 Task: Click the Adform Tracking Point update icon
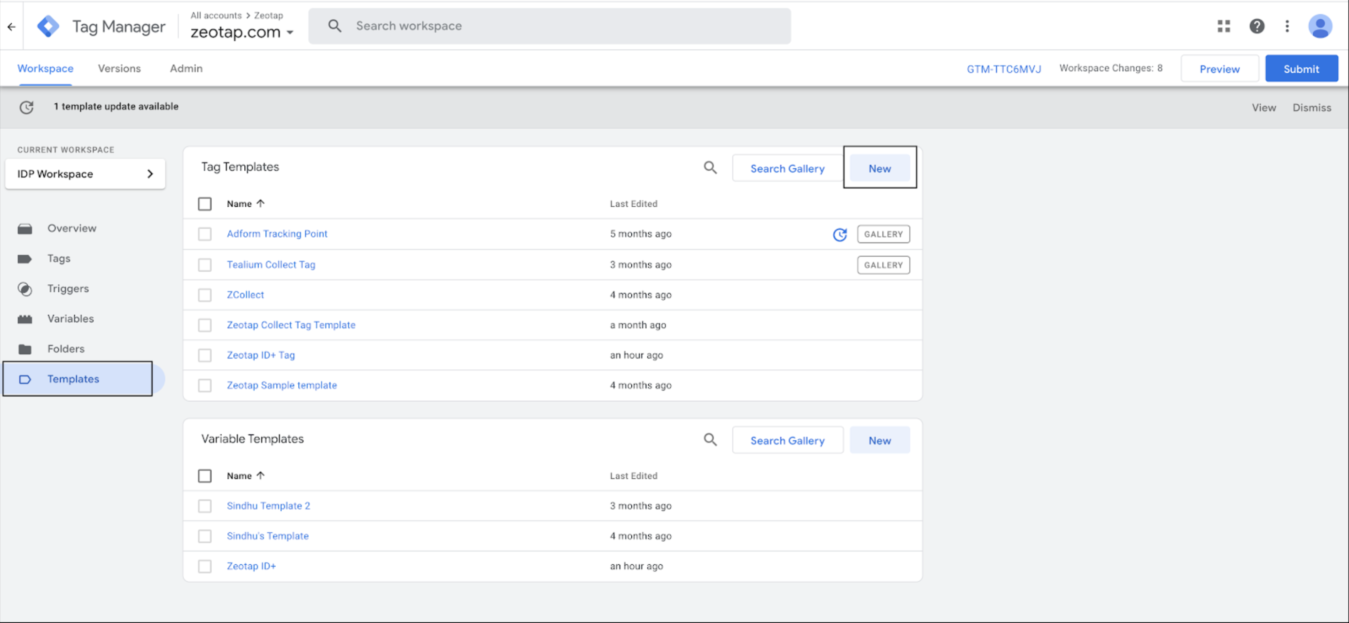839,234
